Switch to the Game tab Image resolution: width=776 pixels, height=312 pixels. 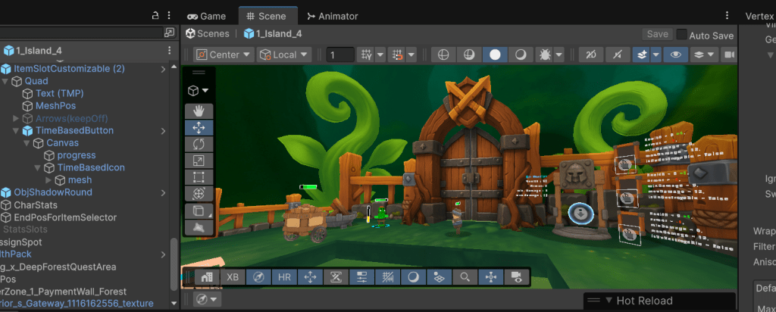pyautogui.click(x=206, y=16)
